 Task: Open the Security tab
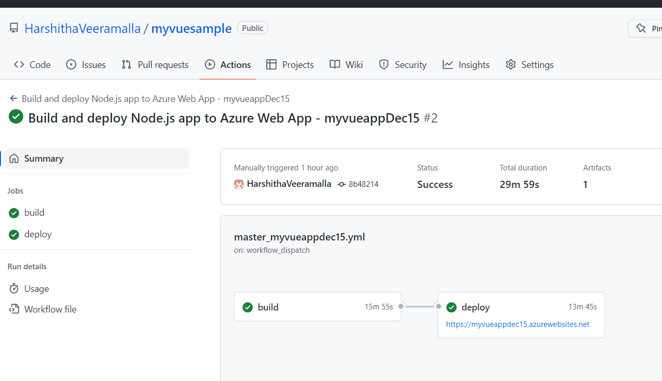click(402, 64)
